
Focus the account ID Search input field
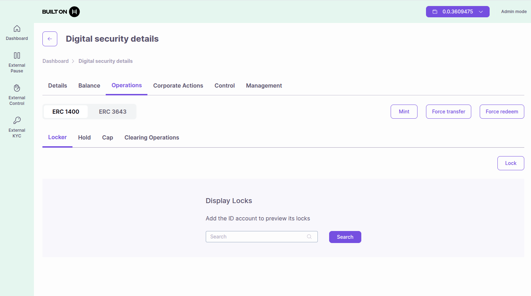pos(256,237)
